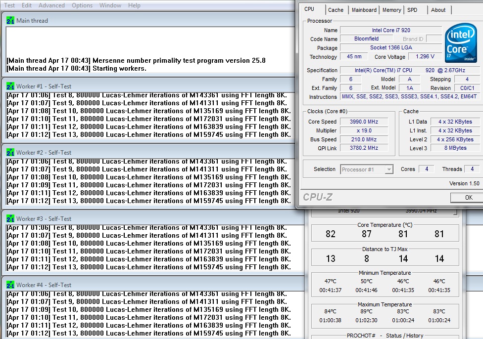
Task: Click the 'Starting workers.' log line in Main thread
Action: coord(76,68)
